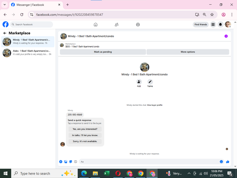
Task: Open the volume control in system tray
Action: click(x=206, y=173)
